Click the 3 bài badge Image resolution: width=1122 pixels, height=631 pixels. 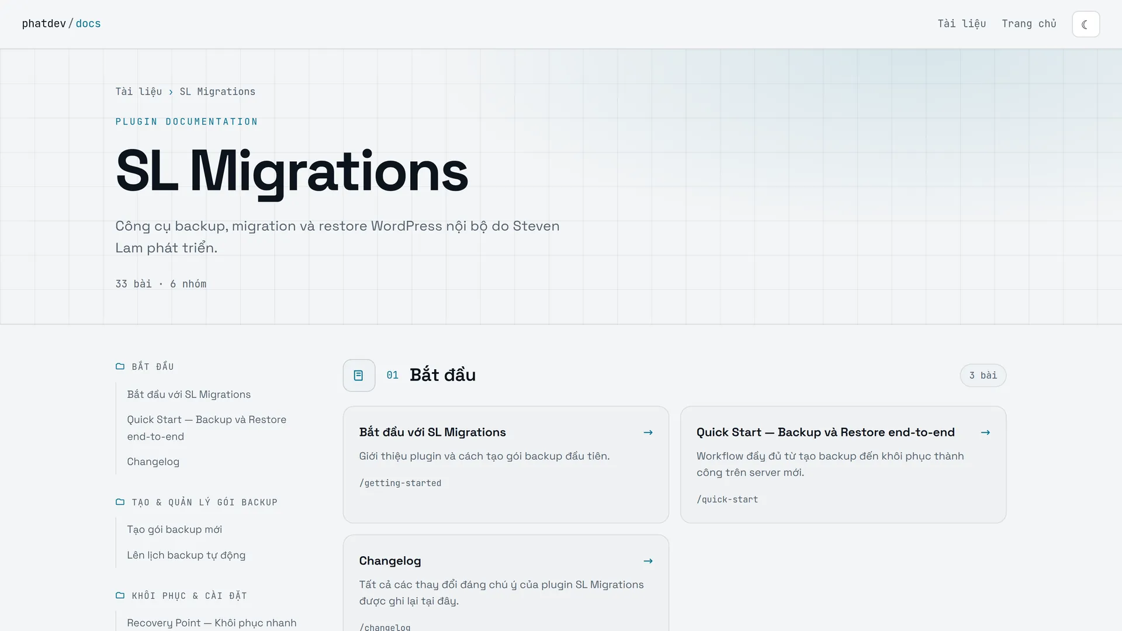(983, 375)
